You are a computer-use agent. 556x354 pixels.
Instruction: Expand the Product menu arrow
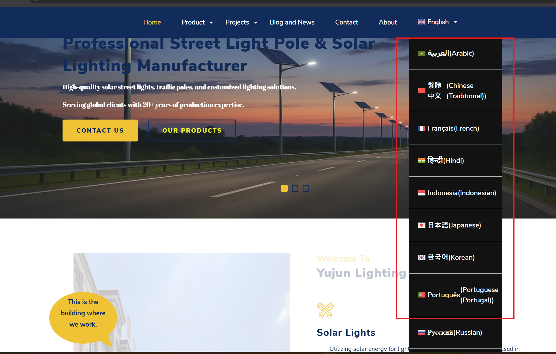click(211, 22)
